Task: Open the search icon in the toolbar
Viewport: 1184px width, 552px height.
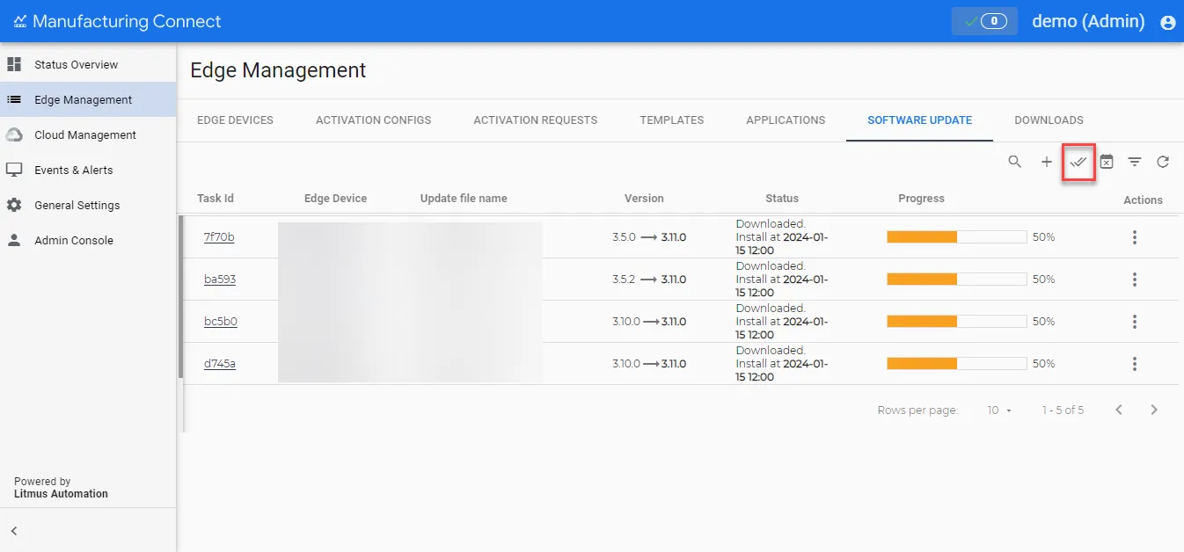Action: [x=1015, y=162]
